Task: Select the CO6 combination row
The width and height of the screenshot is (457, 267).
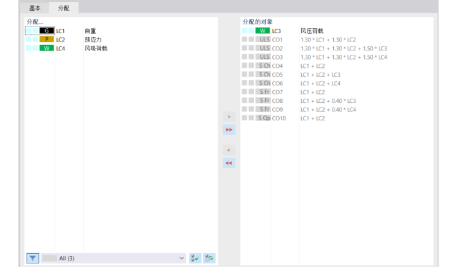Action: tap(337, 83)
